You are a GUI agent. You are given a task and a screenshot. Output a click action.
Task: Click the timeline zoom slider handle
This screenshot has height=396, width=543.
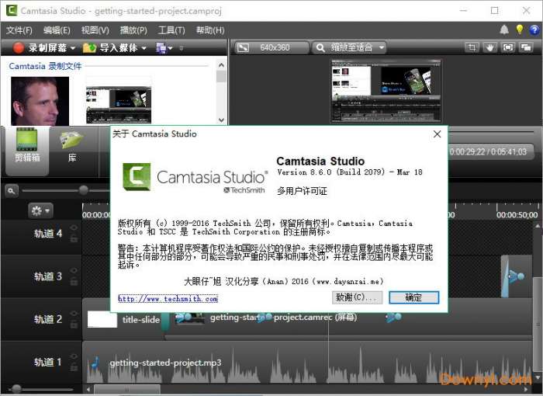[x=83, y=190]
